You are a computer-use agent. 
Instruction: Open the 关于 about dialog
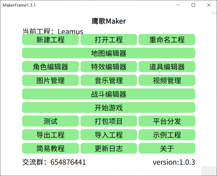point(167,148)
